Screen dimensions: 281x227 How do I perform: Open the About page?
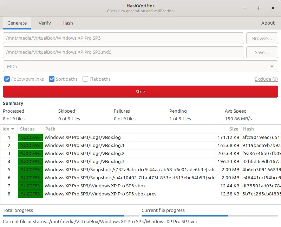click(x=268, y=23)
